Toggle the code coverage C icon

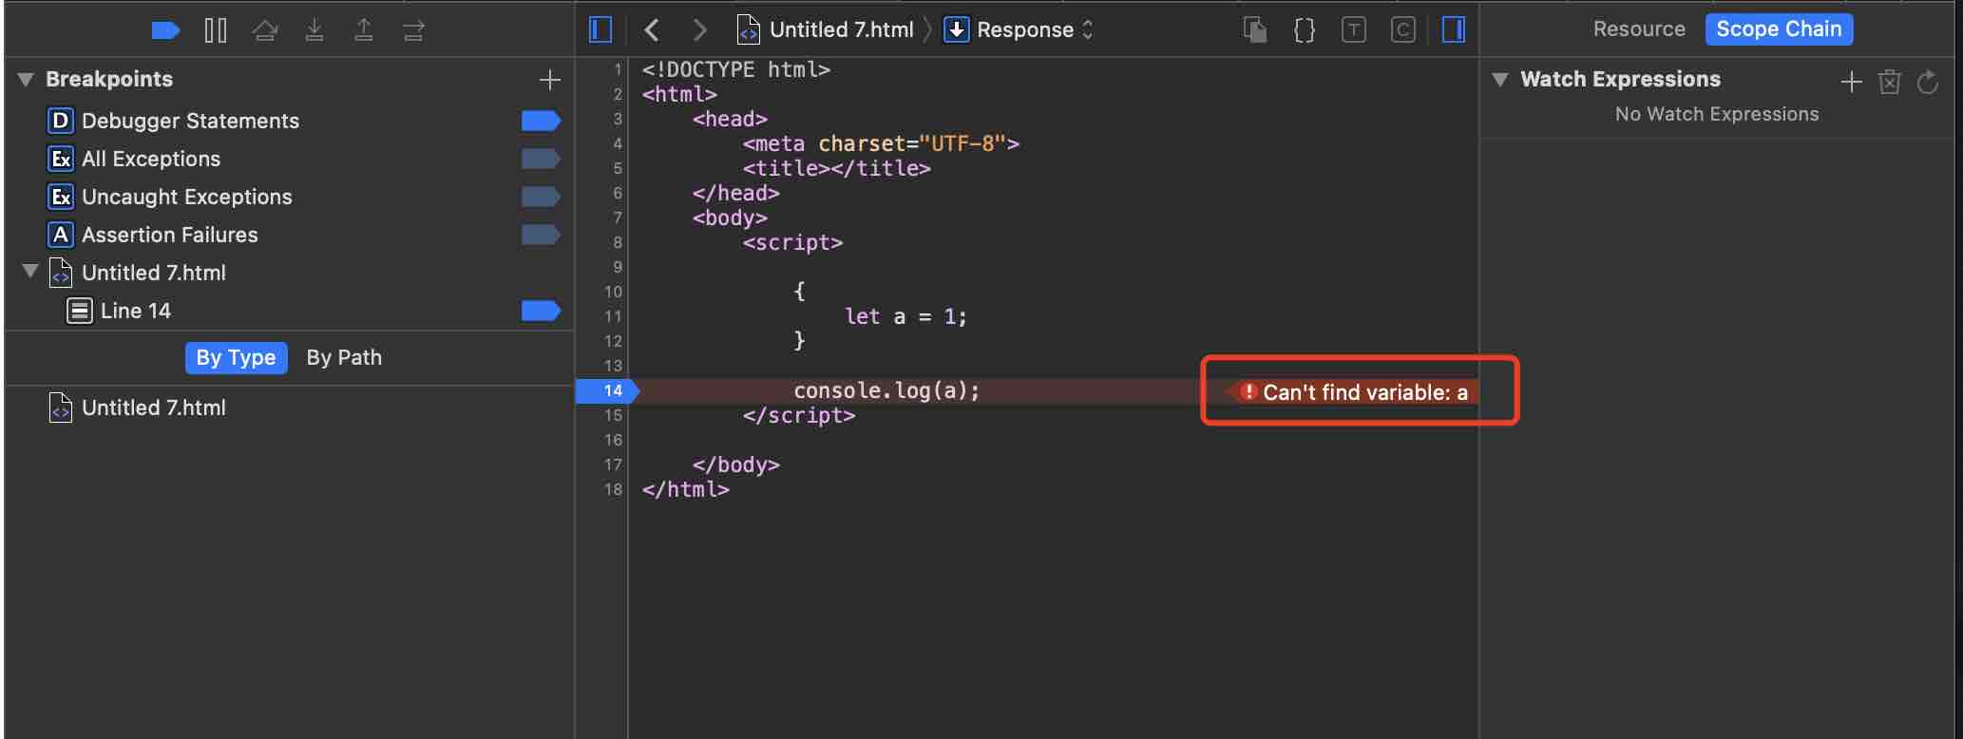1403,30
